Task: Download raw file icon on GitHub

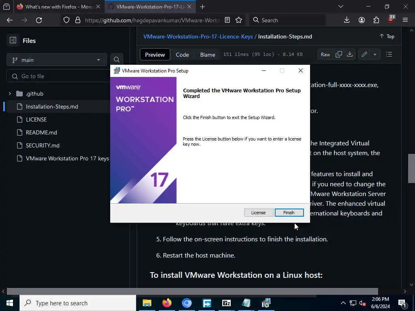Action: (x=350, y=55)
